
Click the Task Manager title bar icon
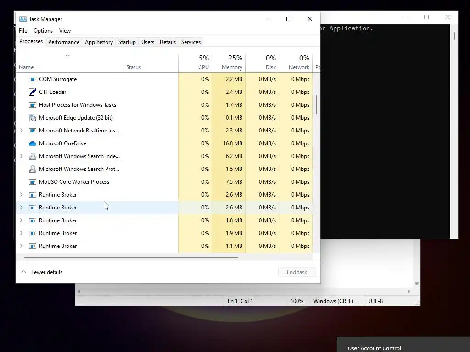[x=23, y=19]
